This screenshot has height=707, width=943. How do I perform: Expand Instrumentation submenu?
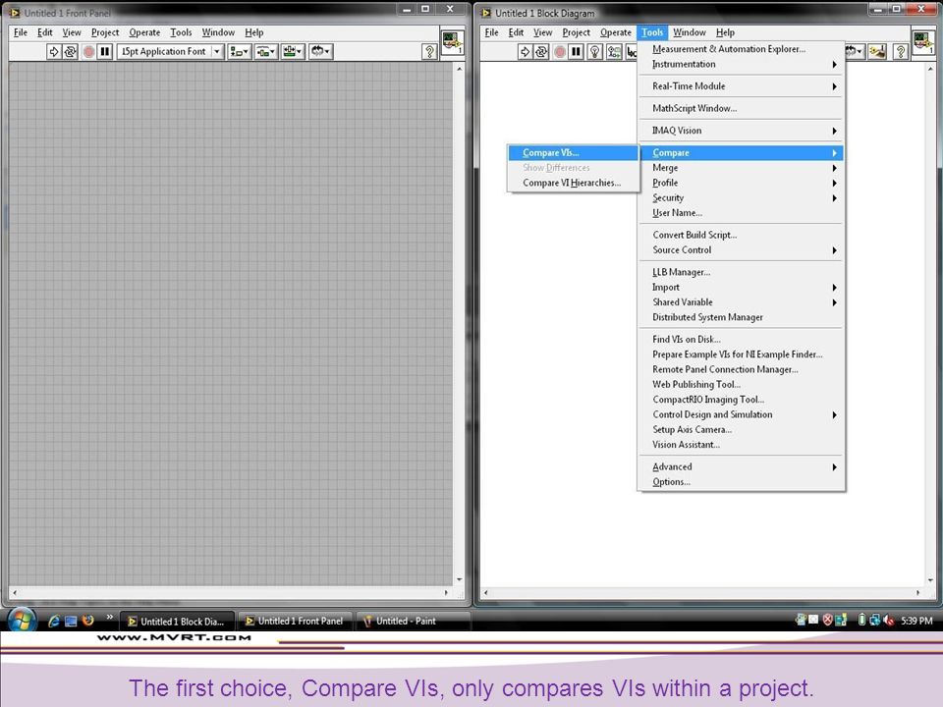click(741, 65)
